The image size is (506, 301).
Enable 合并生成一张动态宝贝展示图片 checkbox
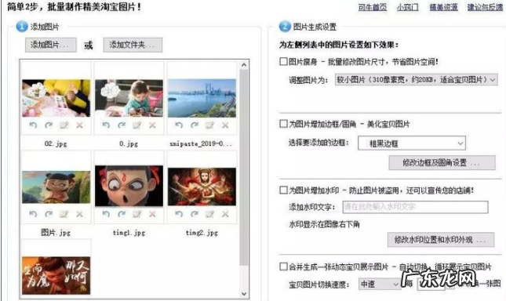coord(283,267)
